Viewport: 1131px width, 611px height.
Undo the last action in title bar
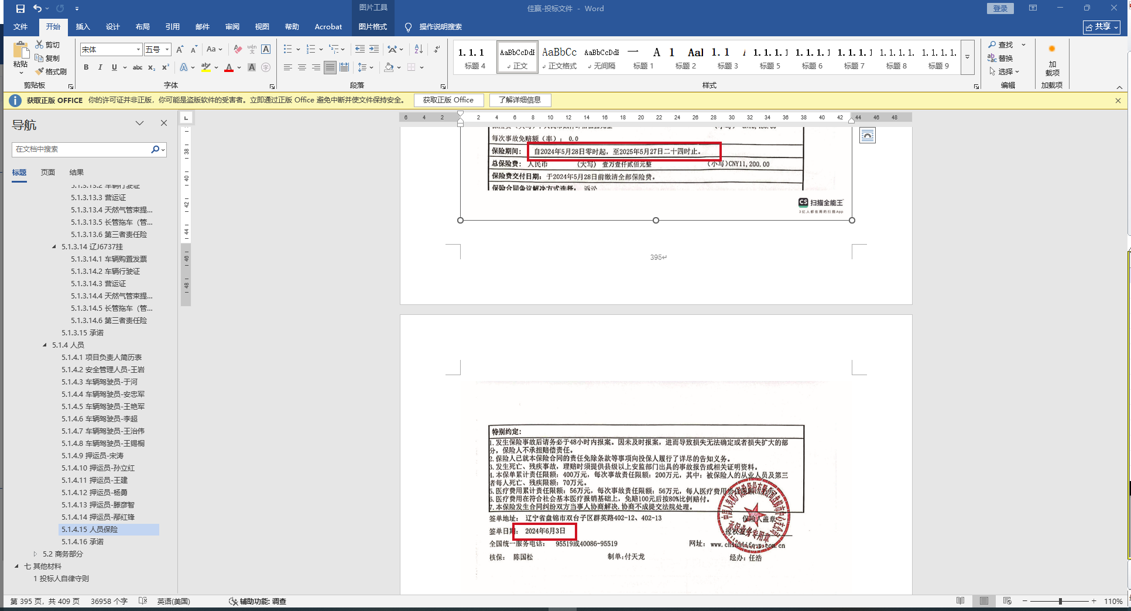pos(37,9)
